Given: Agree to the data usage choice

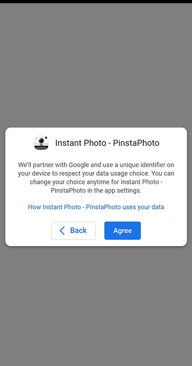Looking at the screenshot, I should coord(122,230).
